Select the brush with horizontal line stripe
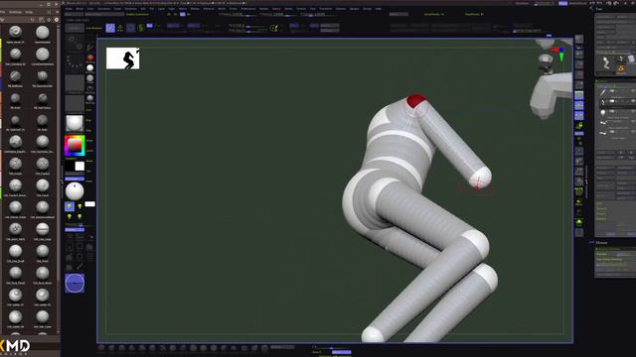 click(42, 229)
